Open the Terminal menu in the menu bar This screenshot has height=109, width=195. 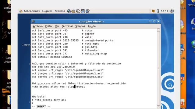click(x=67, y=26)
